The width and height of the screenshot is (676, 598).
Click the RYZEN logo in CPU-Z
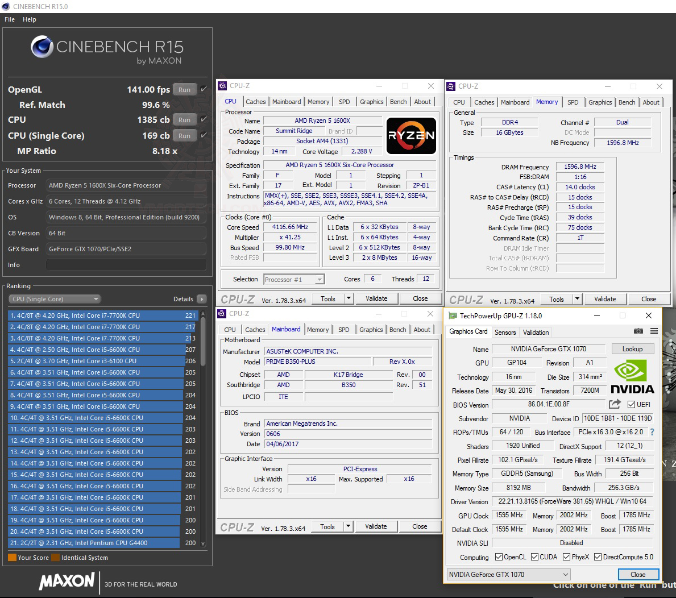(411, 136)
